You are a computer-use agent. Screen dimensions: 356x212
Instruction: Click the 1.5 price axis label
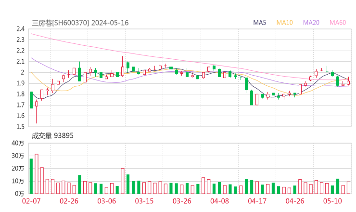[20, 127]
